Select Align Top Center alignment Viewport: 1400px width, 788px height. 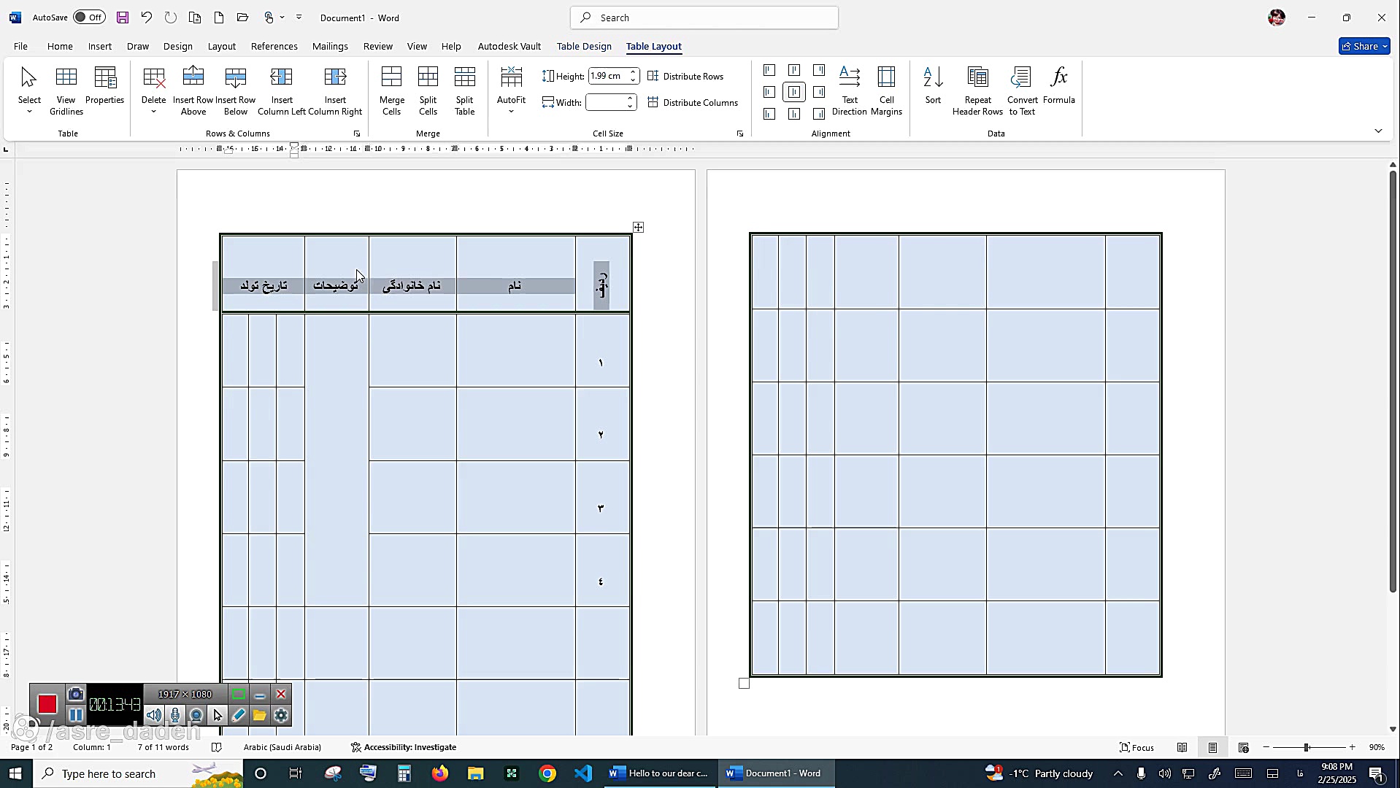(794, 70)
